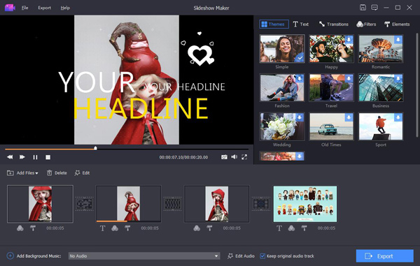Switch to the Elements tab
Viewport: 420px width, 266px height.
pos(397,24)
